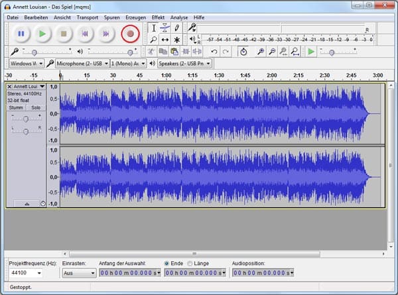Choose the Time Shift tool
Screen dimensions: 398x295
165,40
